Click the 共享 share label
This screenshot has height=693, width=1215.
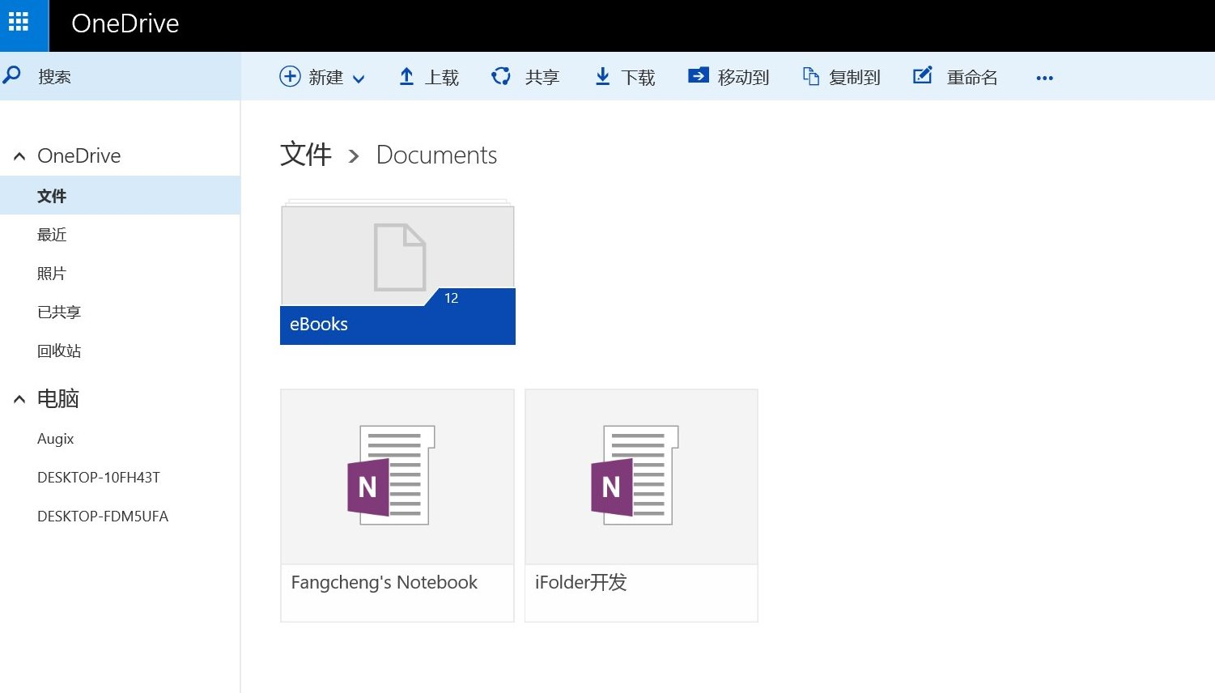[x=542, y=78]
